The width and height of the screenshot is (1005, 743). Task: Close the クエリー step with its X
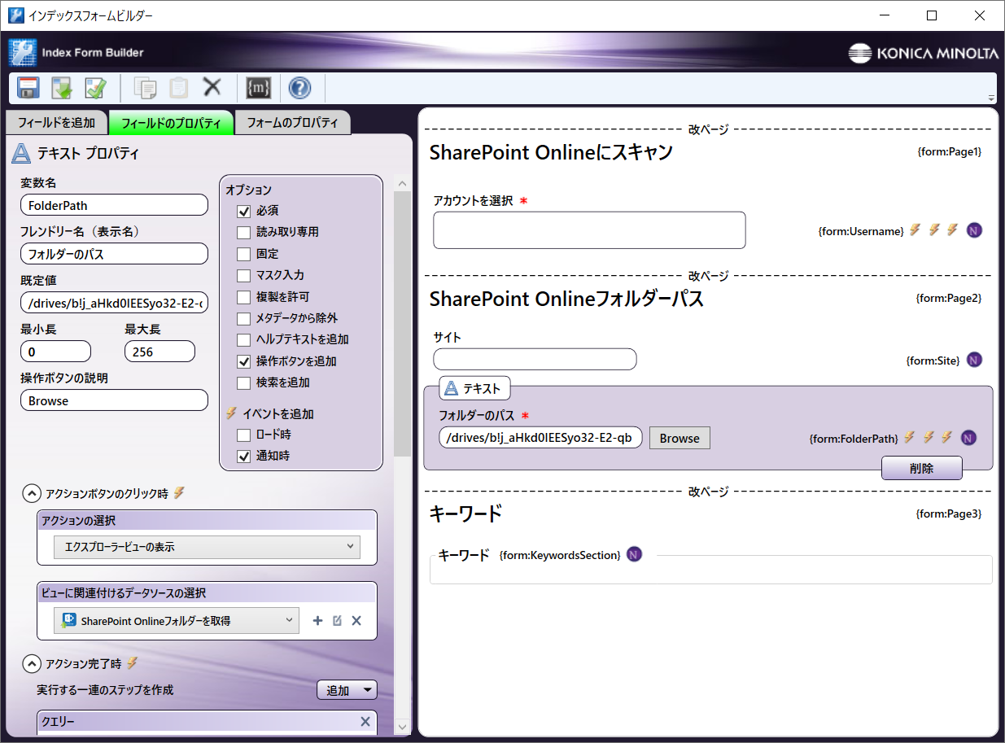coord(365,722)
